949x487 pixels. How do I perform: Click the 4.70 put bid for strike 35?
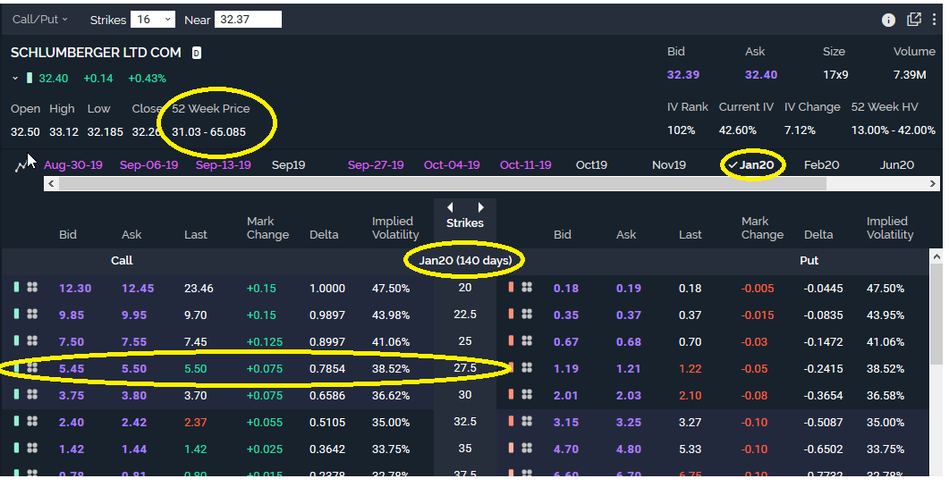[566, 449]
